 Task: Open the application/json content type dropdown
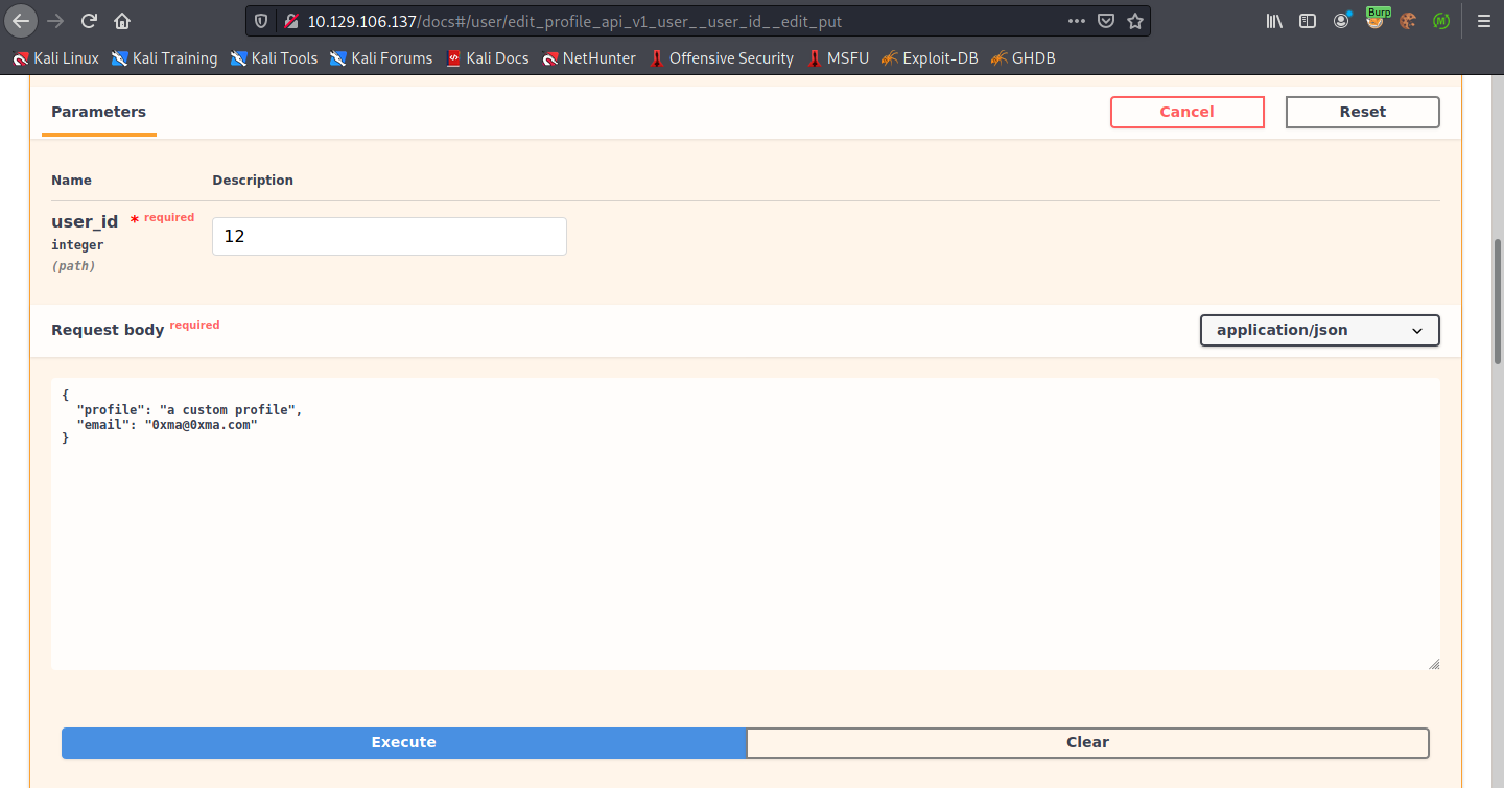(1320, 330)
